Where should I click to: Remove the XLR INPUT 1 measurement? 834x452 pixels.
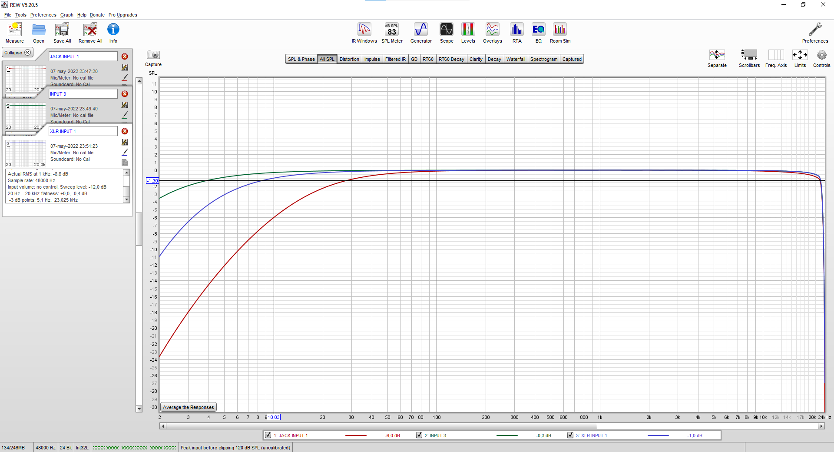tap(125, 131)
